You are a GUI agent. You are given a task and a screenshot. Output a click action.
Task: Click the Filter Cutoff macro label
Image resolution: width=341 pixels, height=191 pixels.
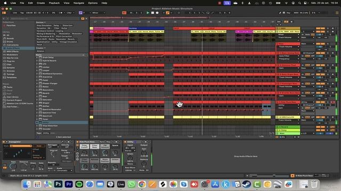[84, 146]
